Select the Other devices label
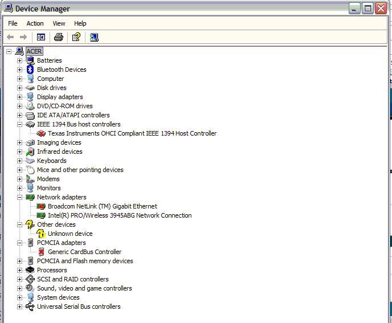 click(56, 224)
